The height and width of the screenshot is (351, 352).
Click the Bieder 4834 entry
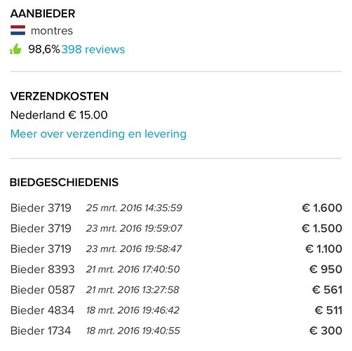pyautogui.click(x=176, y=310)
